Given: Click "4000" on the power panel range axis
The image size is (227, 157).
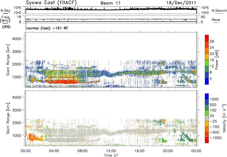Looking at the screenshot, I should 17,39.
